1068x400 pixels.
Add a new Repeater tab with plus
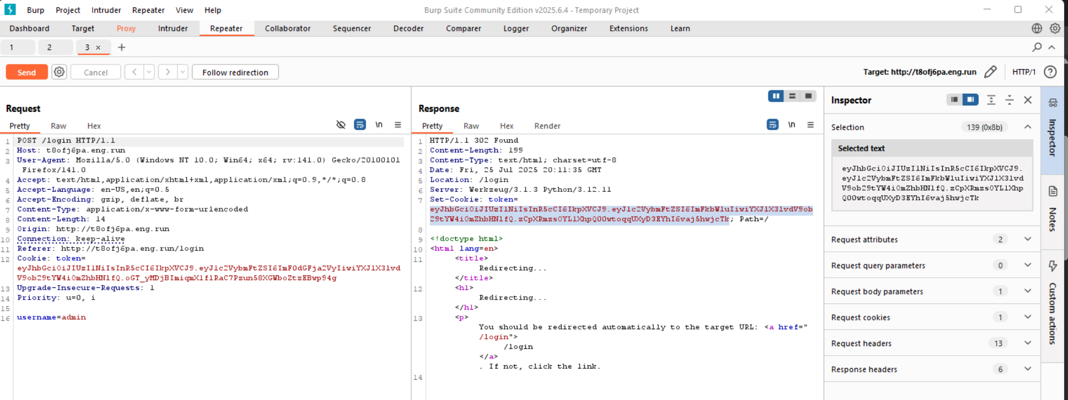pos(121,47)
